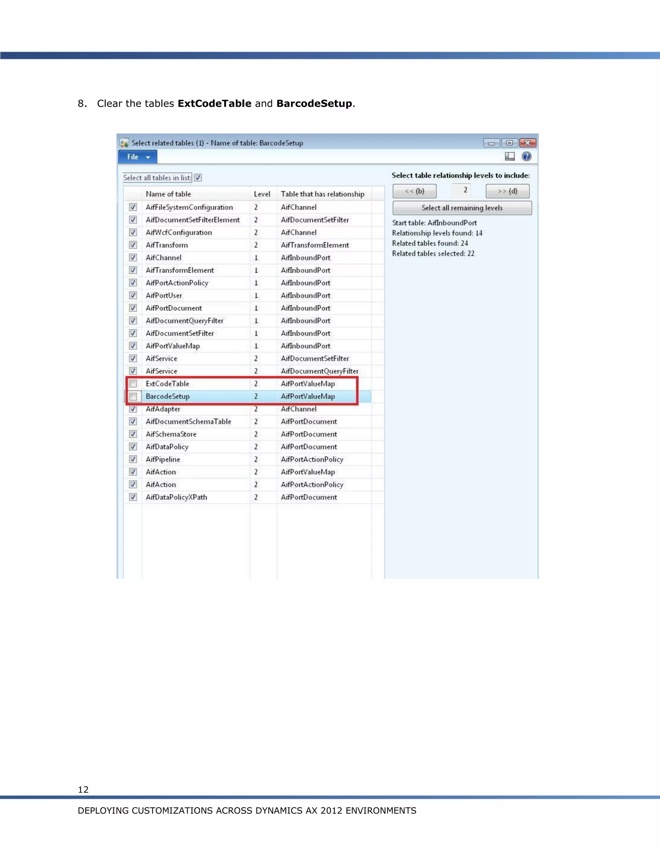Close the Select related tables window
Viewport: 660px width, 854px height.
[528, 143]
